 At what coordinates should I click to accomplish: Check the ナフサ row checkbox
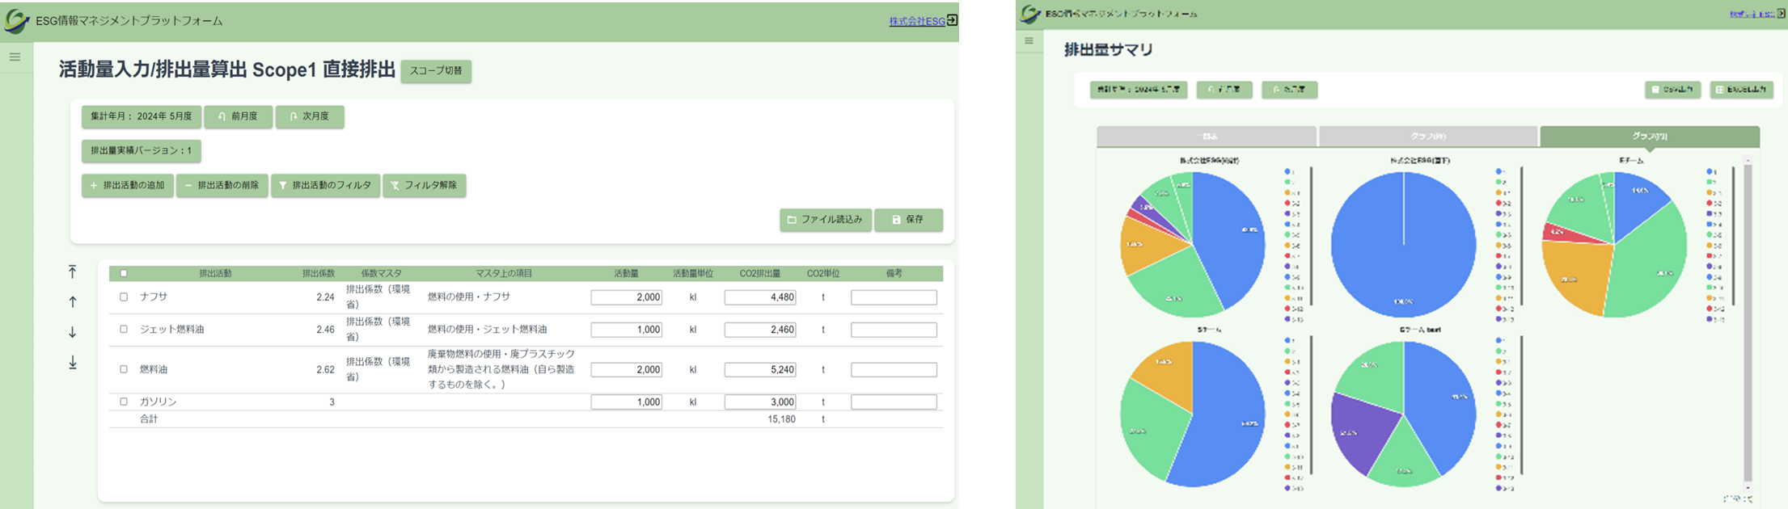pos(124,297)
